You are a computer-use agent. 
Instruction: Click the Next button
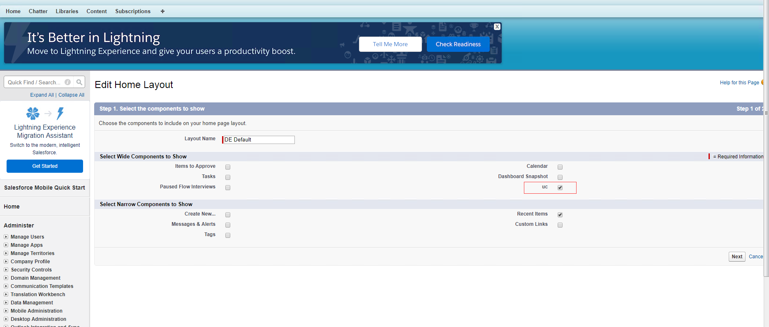tap(737, 257)
